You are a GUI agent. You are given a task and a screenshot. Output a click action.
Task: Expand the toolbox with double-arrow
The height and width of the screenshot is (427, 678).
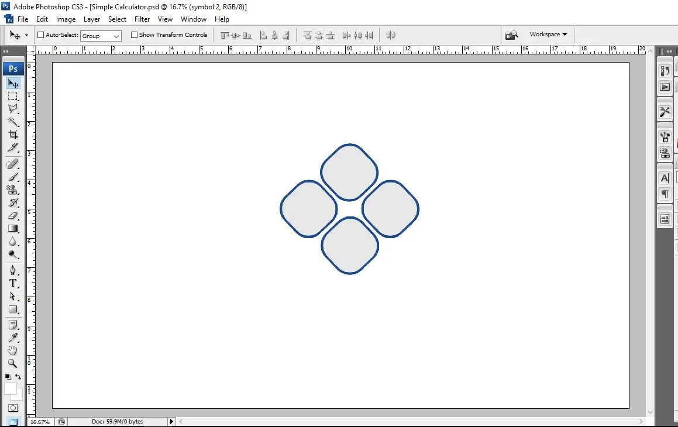pos(6,51)
